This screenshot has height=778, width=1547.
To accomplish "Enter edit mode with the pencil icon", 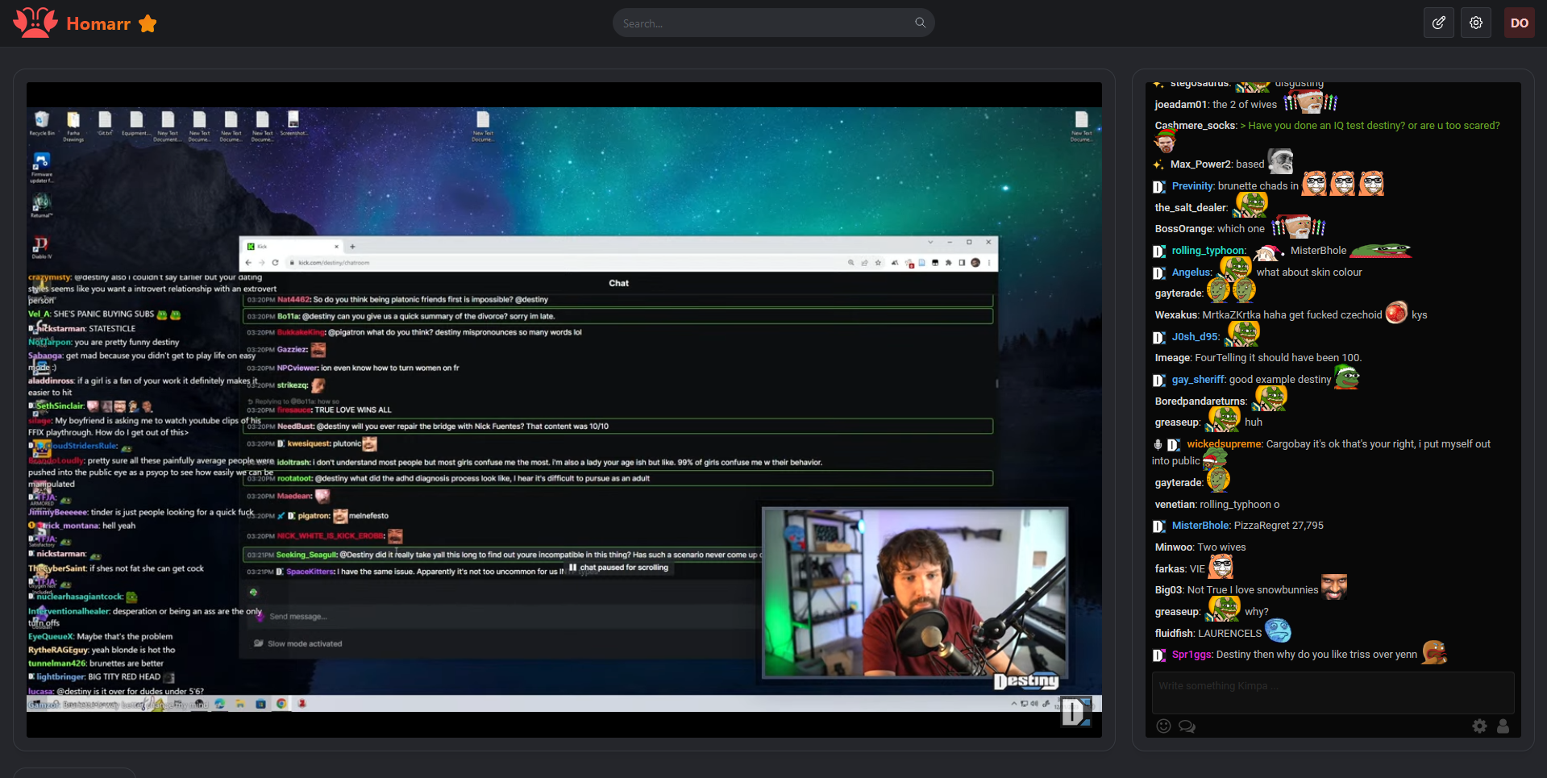I will point(1438,23).
